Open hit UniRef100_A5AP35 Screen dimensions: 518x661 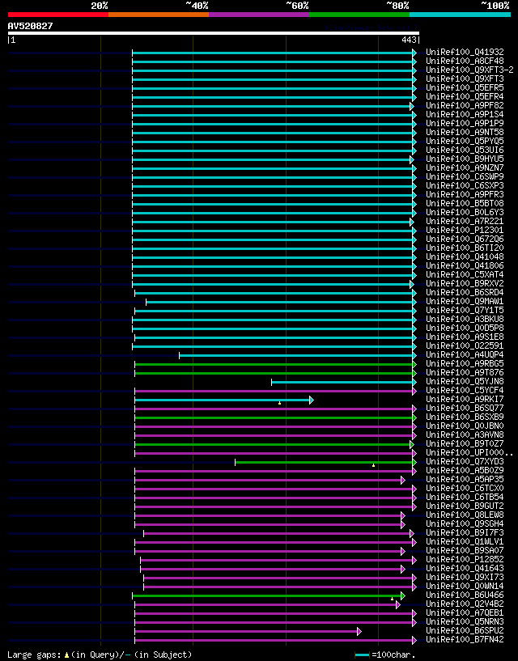coord(465,480)
